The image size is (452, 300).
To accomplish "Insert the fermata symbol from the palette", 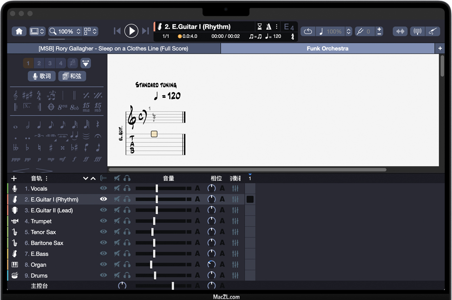I will tap(98, 136).
